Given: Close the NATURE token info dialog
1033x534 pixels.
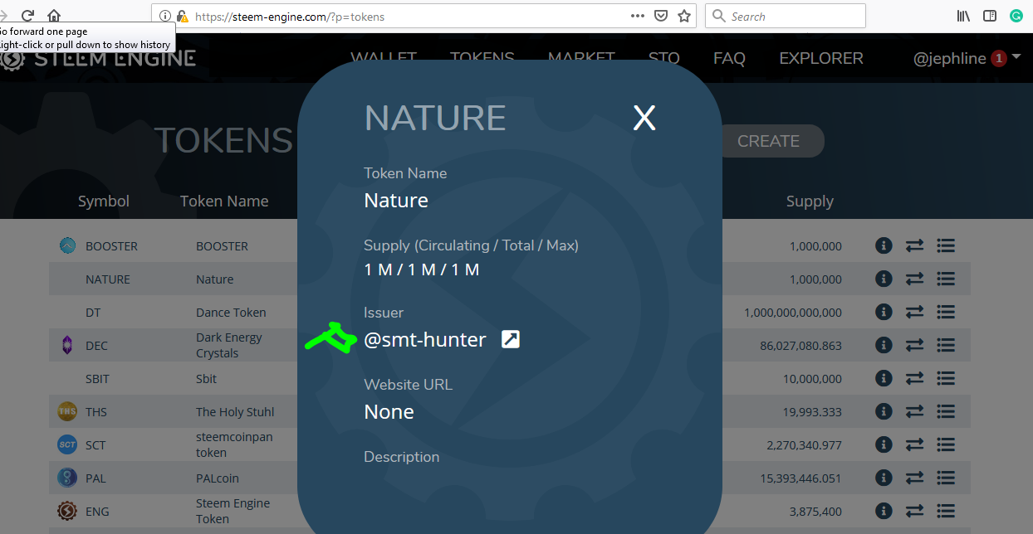Looking at the screenshot, I should (644, 119).
